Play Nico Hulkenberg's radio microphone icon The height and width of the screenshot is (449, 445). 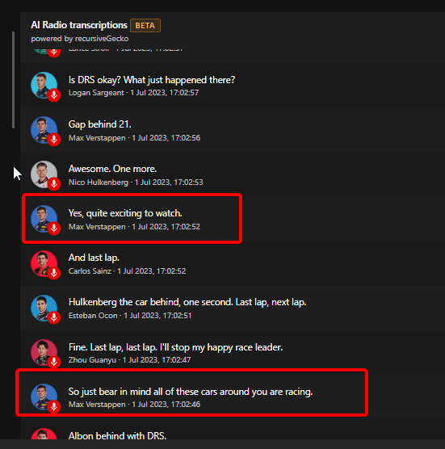point(54,184)
